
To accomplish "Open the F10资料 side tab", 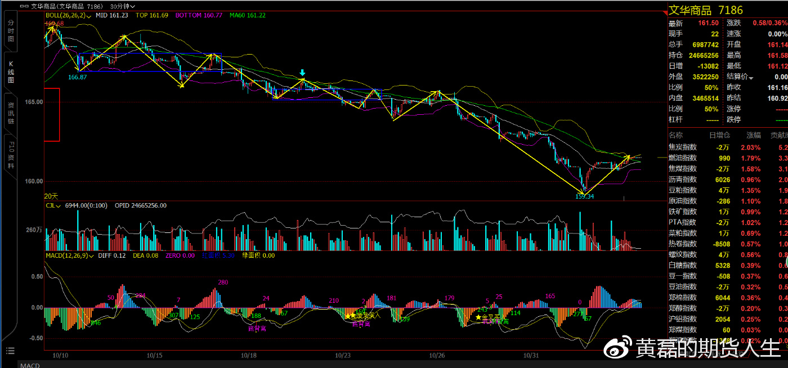I will point(11,155).
